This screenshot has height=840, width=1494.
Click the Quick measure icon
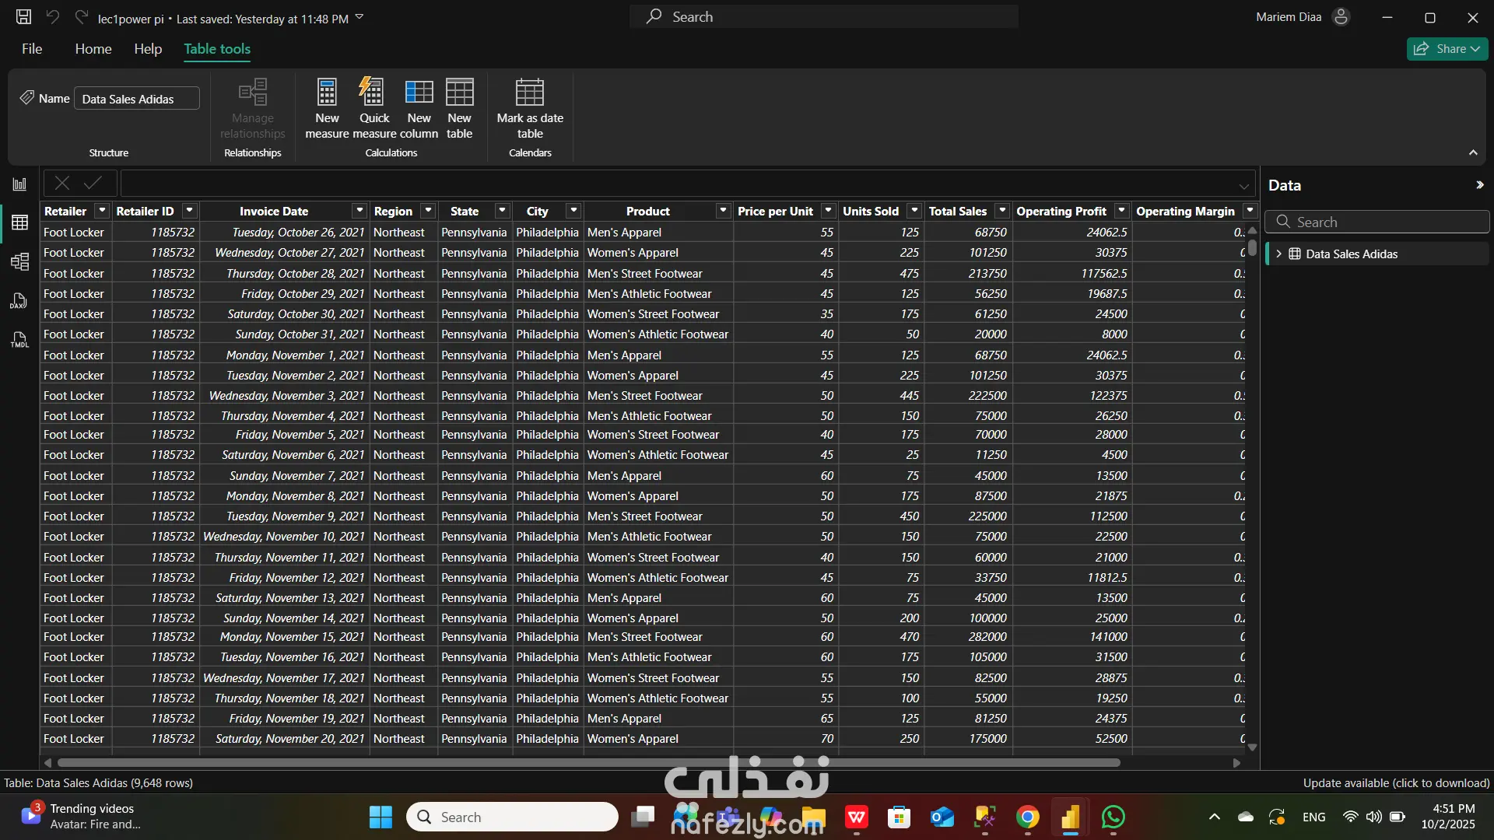point(373,93)
